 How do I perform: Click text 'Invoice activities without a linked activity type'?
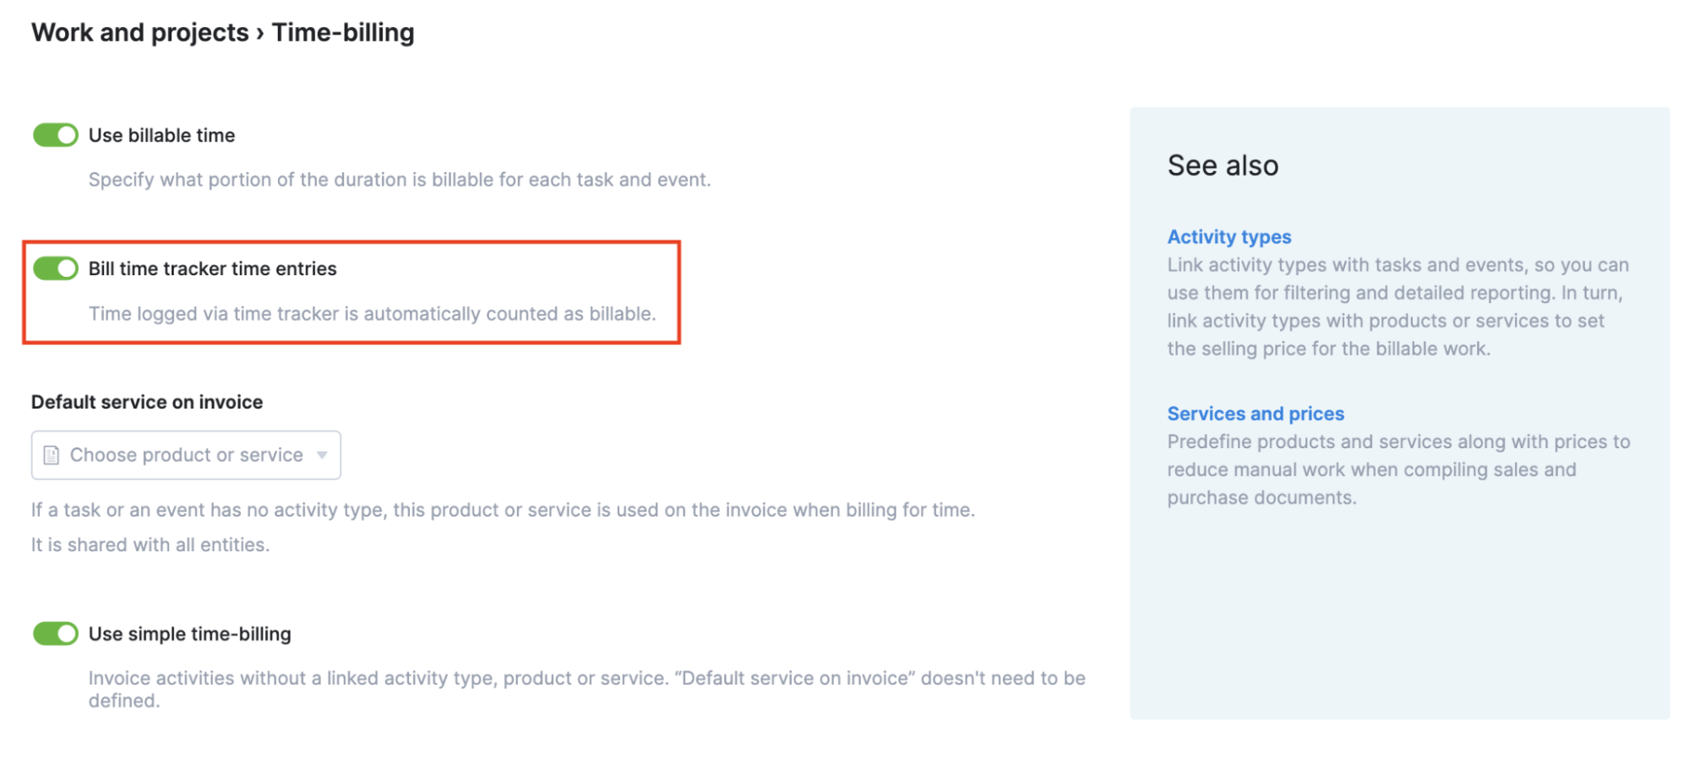coord(293,679)
